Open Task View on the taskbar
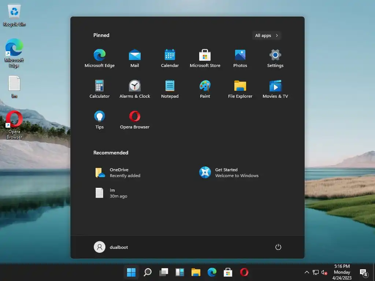The height and width of the screenshot is (281, 375). pyautogui.click(x=164, y=272)
